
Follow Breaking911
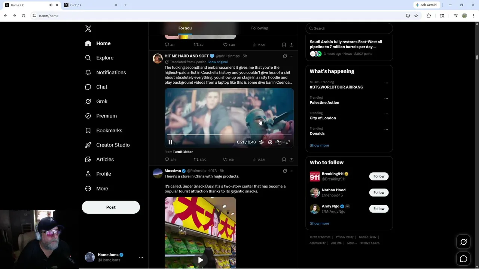click(x=379, y=176)
